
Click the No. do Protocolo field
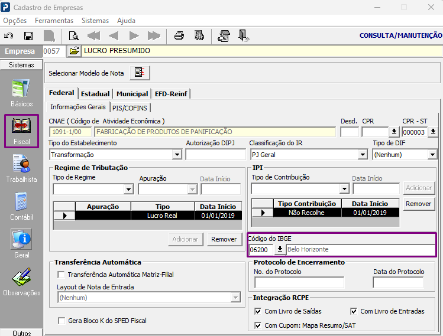pyautogui.click(x=299, y=282)
